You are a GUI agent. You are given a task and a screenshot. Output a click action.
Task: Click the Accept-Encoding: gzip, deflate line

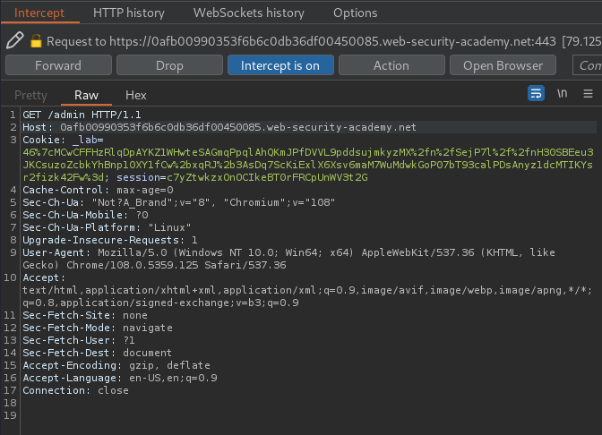click(x=116, y=365)
